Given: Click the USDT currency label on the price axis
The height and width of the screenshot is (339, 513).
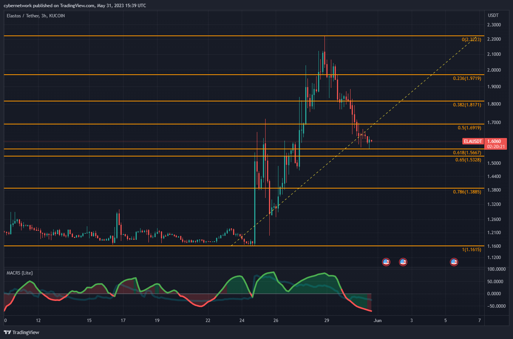Looking at the screenshot, I should pyautogui.click(x=493, y=15).
